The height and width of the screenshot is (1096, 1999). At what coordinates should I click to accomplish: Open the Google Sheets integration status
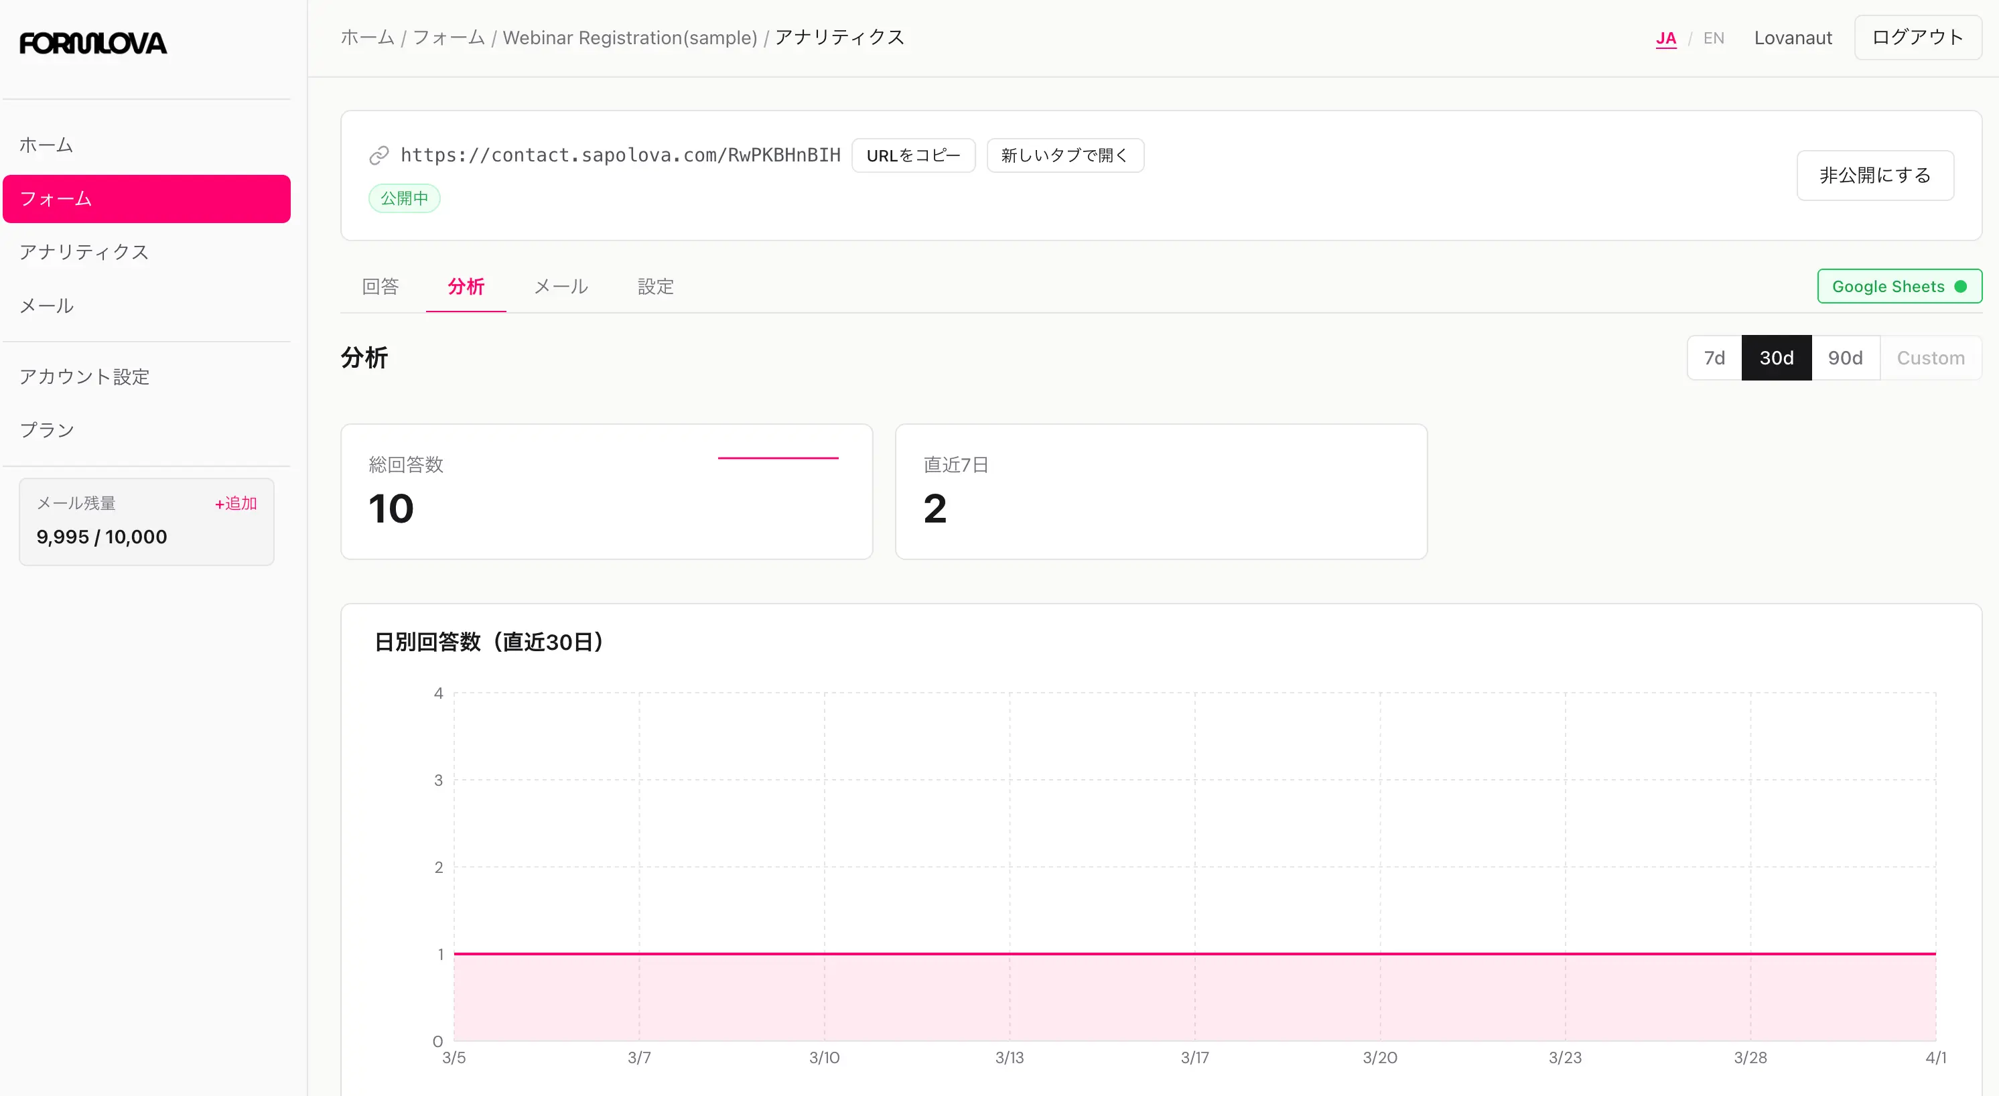tap(1900, 285)
